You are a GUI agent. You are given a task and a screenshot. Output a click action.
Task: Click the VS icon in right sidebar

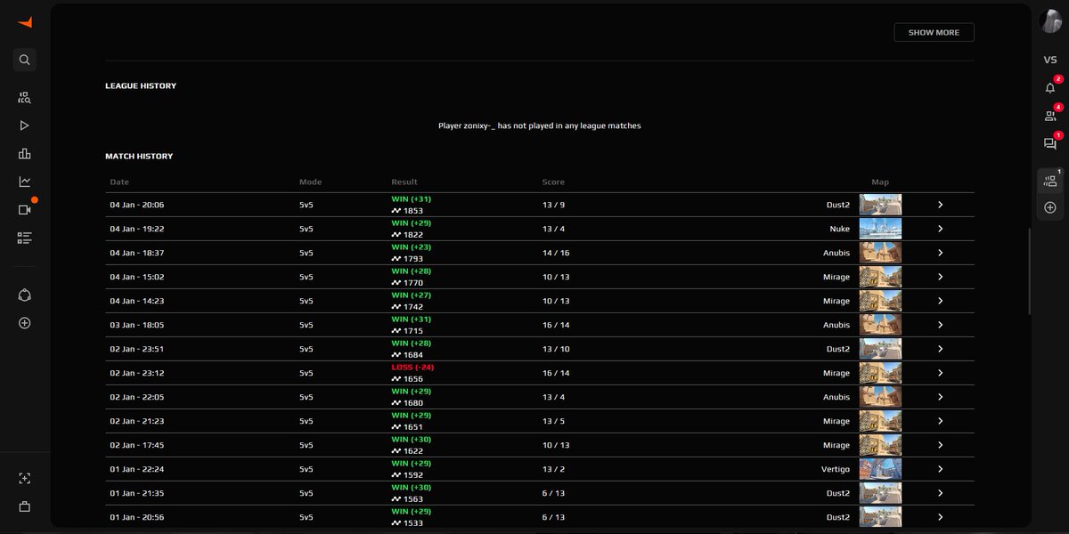pyautogui.click(x=1050, y=60)
